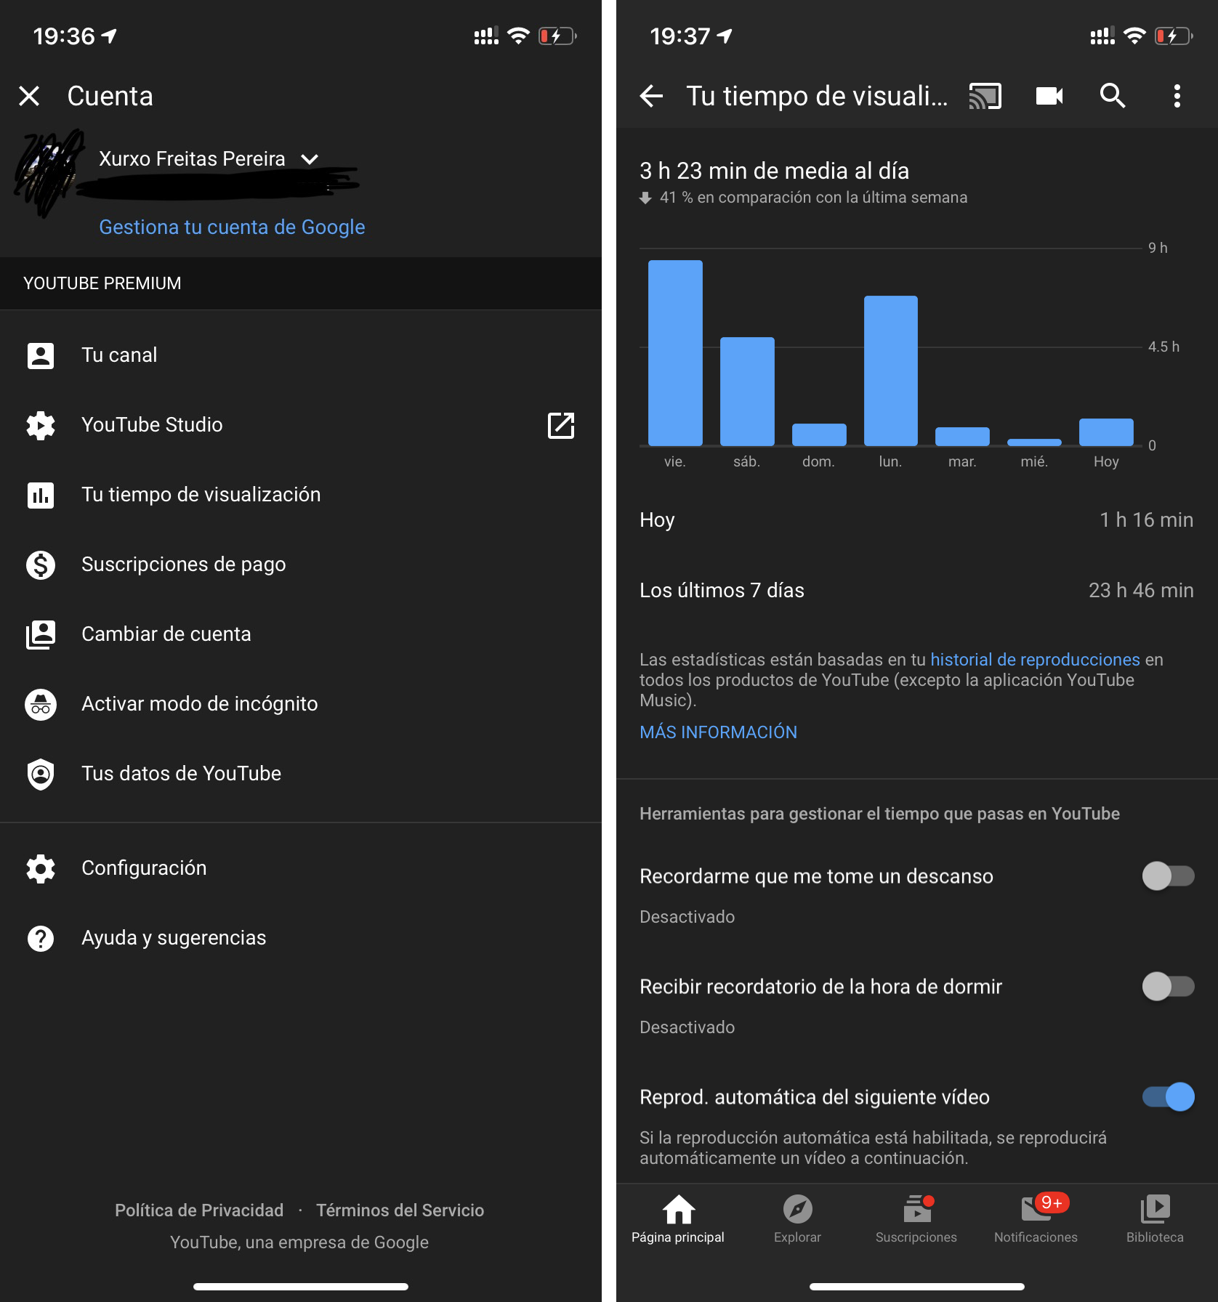Viewport: 1218px width, 1302px height.
Task: Tap the vie. bar in the chart
Action: click(x=675, y=353)
